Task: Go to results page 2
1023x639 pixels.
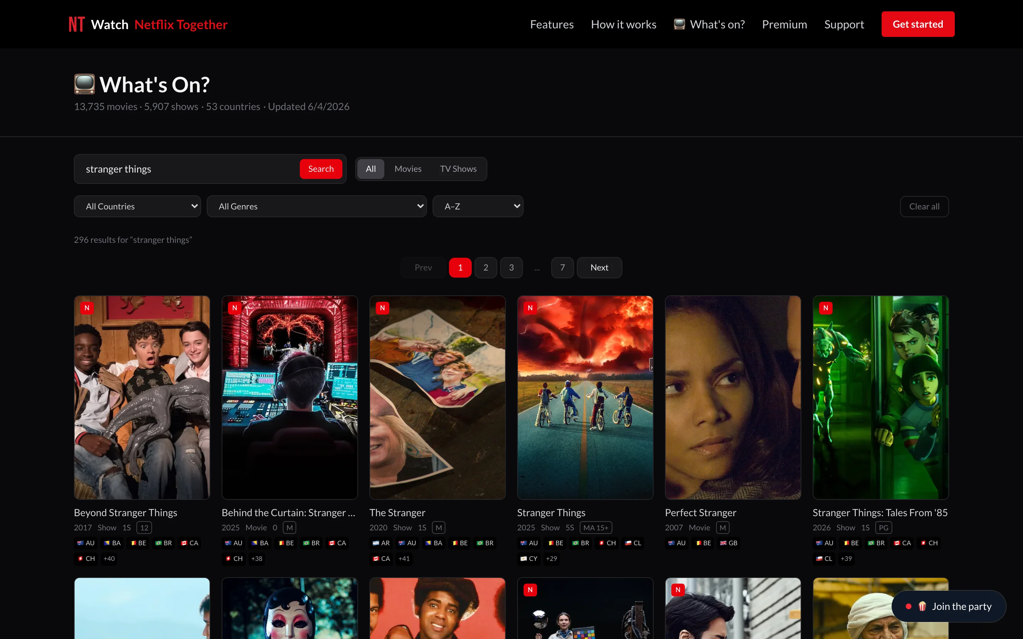Action: 486,268
